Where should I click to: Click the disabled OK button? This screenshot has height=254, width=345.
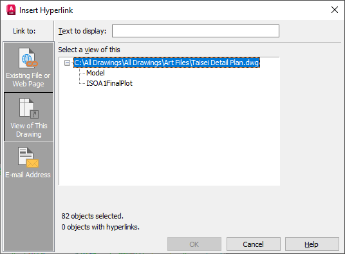pyautogui.click(x=194, y=244)
